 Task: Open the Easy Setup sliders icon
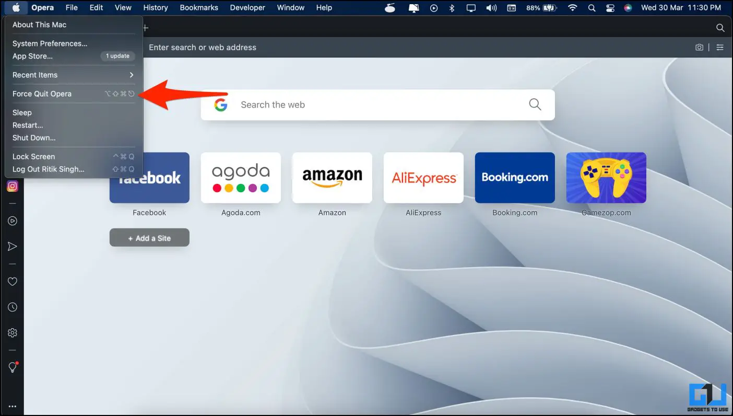720,47
